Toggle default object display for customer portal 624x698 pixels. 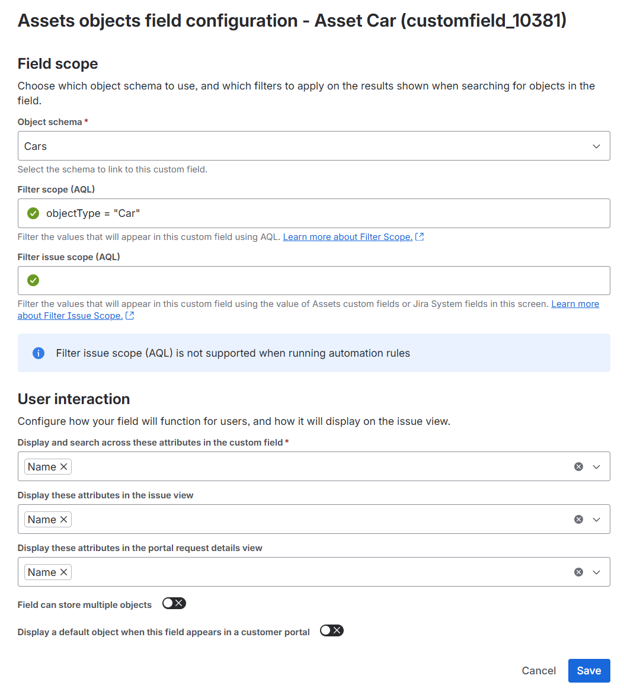331,630
